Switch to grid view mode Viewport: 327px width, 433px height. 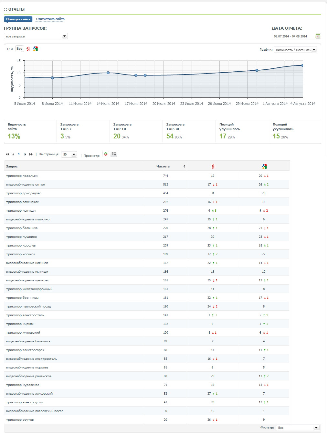click(x=114, y=154)
